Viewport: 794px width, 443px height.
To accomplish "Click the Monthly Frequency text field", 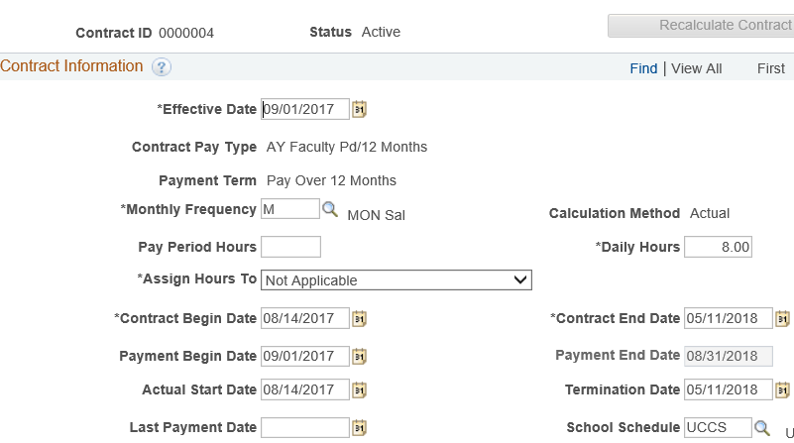I will tap(290, 208).
